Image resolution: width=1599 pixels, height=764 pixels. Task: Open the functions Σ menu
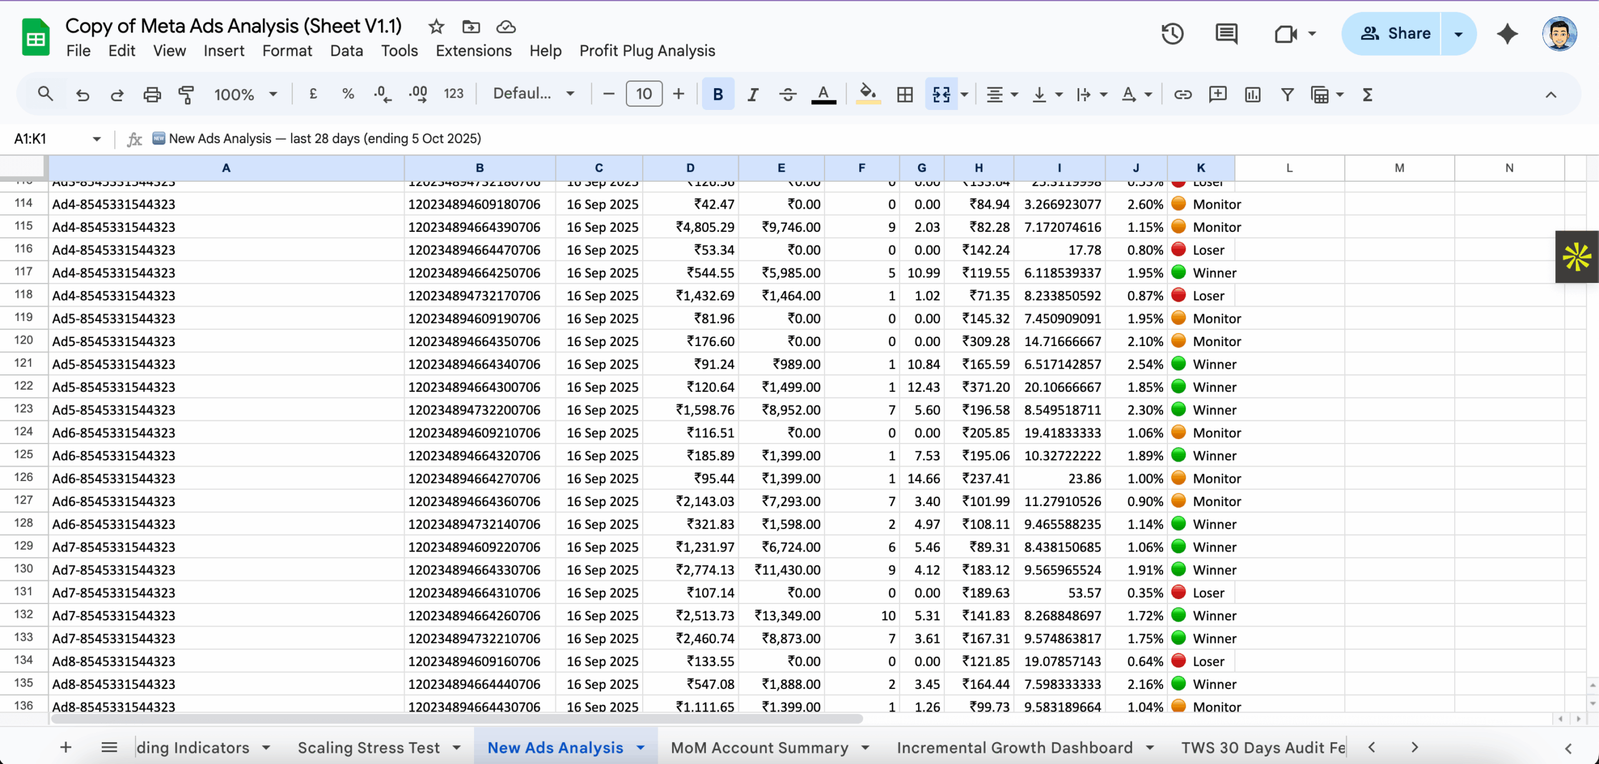click(x=1367, y=94)
